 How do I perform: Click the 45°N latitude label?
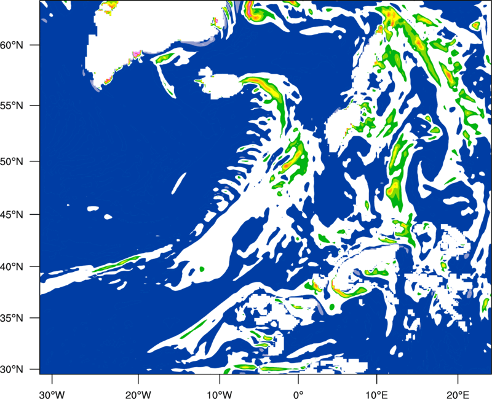[11, 215]
